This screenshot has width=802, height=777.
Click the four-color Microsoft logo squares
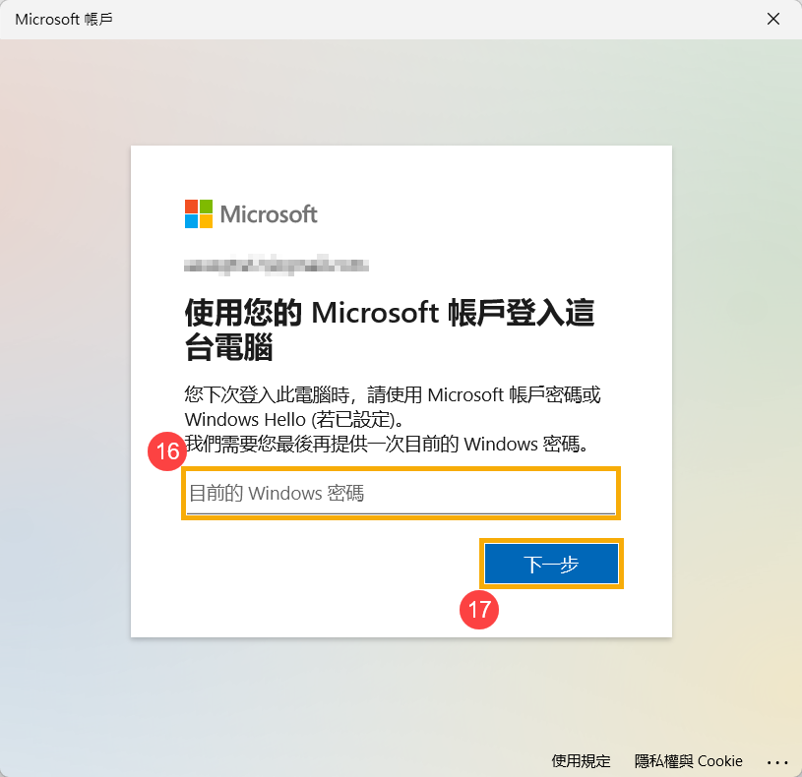click(199, 213)
